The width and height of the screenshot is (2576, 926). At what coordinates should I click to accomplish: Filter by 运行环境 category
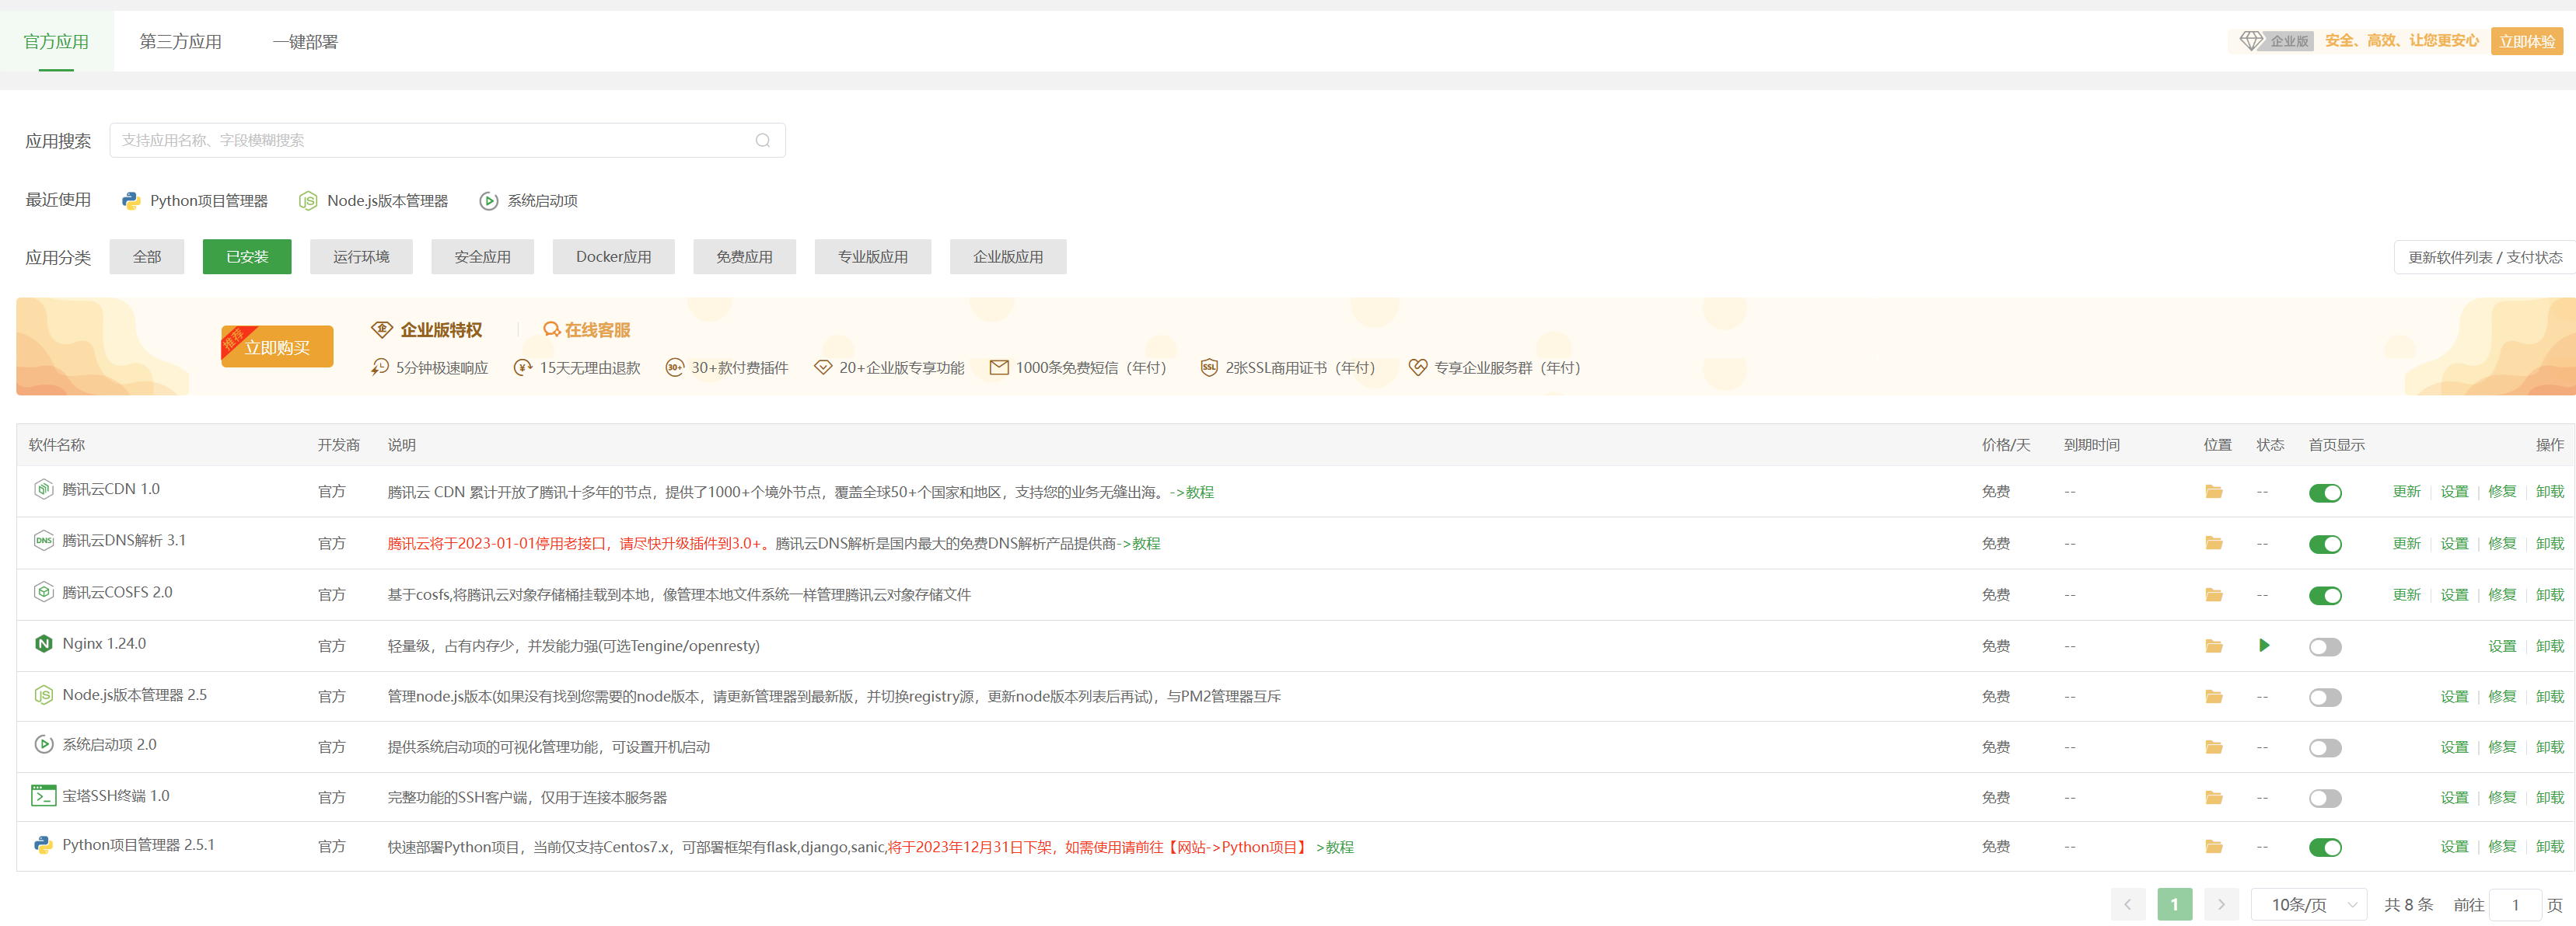coord(361,256)
